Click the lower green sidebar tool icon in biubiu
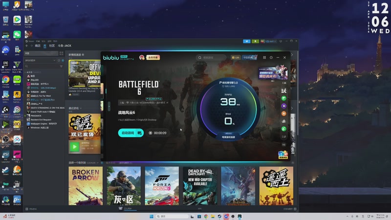 [x=284, y=129]
